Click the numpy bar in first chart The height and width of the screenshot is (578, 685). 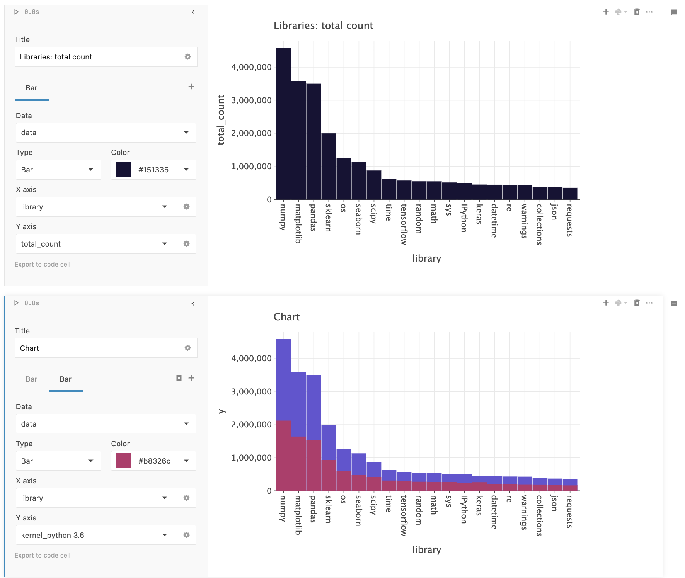pyautogui.click(x=283, y=124)
